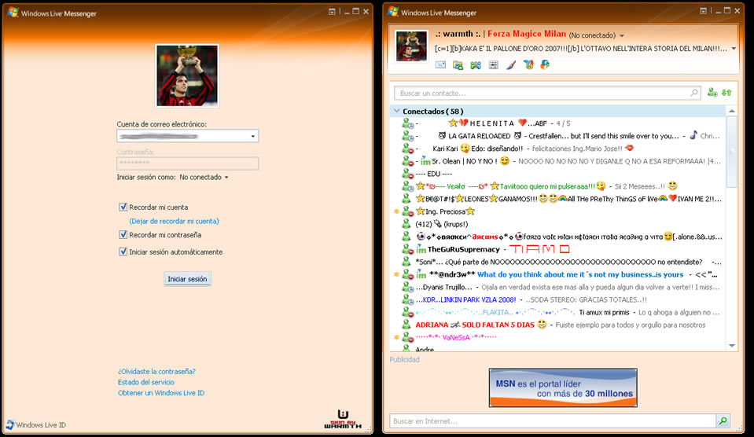Click status icon beside HELENITA contact
The width and height of the screenshot is (754, 437).
pos(408,123)
